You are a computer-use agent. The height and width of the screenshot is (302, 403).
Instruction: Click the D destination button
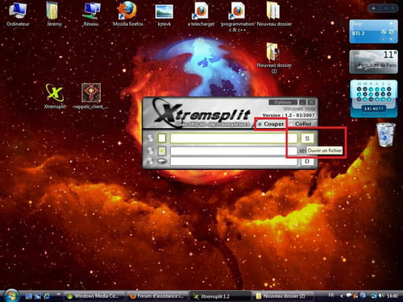[307, 161]
